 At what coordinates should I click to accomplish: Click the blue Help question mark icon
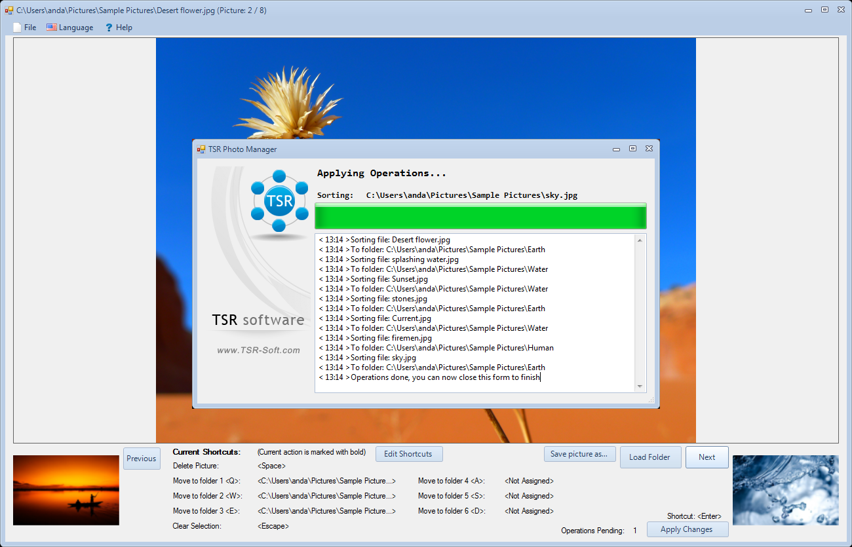tap(109, 28)
